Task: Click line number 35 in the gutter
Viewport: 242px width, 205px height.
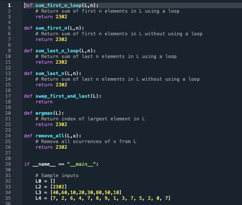Action: pyautogui.click(x=8, y=198)
